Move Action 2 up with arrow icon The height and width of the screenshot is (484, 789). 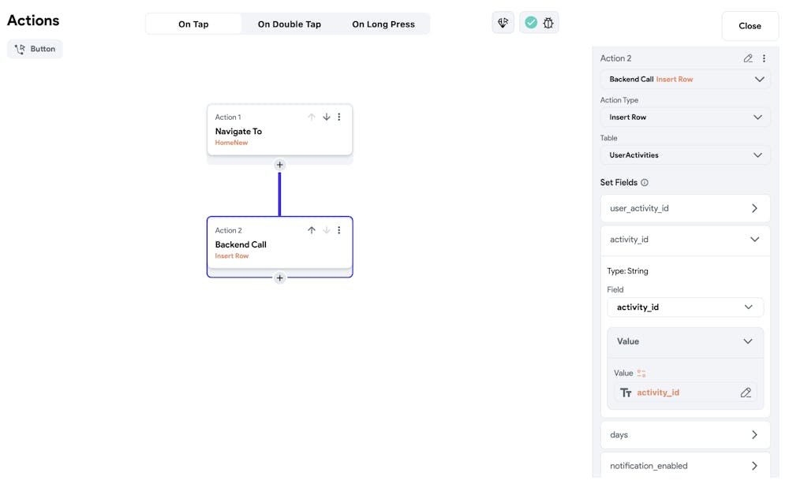point(312,230)
